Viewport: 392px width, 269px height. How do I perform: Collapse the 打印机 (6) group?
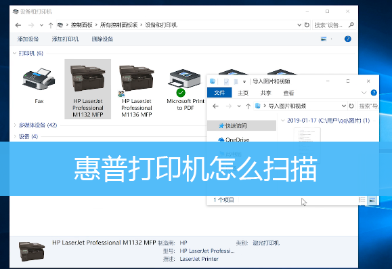point(14,54)
